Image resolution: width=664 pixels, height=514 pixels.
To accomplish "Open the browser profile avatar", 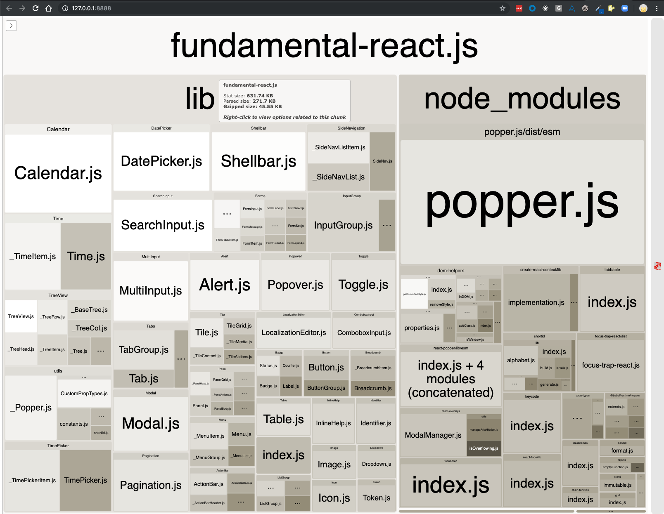I will pos(643,8).
